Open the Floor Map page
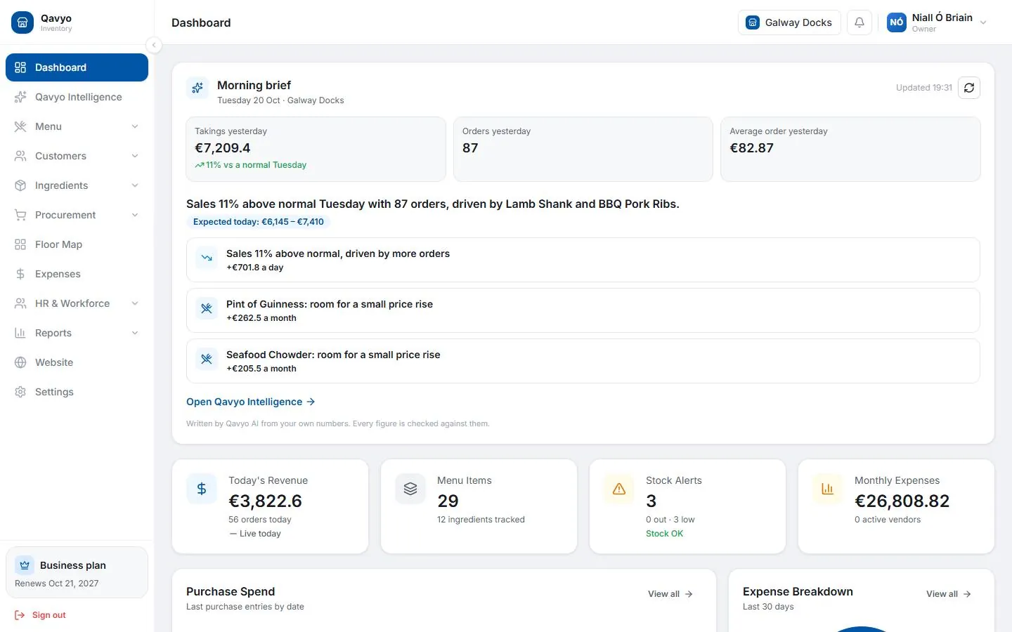1012x632 pixels. (x=77, y=244)
